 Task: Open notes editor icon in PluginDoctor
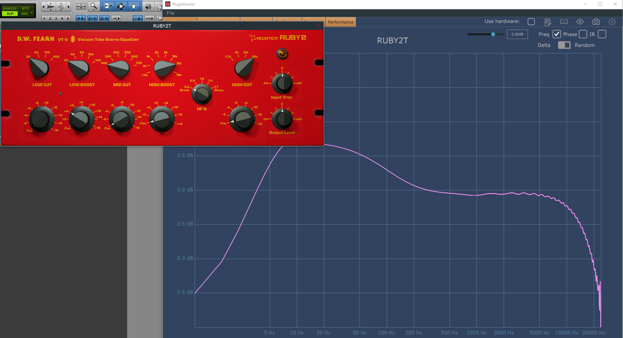pyautogui.click(x=548, y=22)
